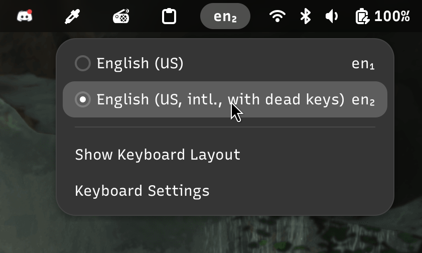The height and width of the screenshot is (253, 422).
Task: Click the en₂ layout code in menu
Action: click(363, 99)
